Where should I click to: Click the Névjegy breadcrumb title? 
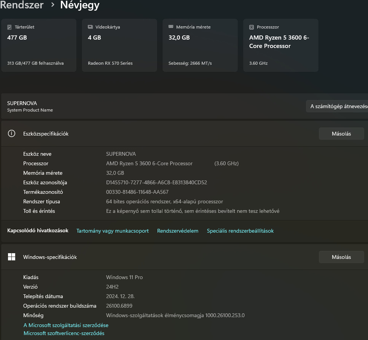80,5
